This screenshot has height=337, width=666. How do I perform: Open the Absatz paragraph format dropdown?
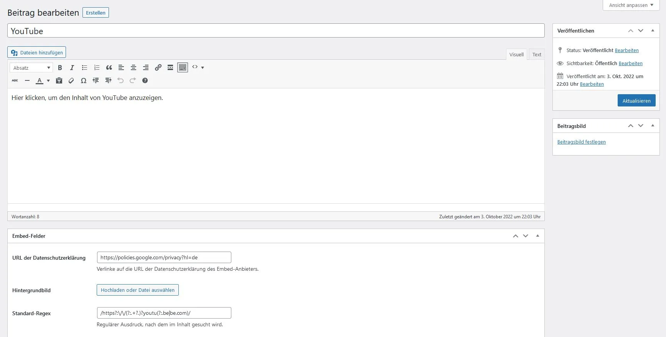click(x=31, y=68)
